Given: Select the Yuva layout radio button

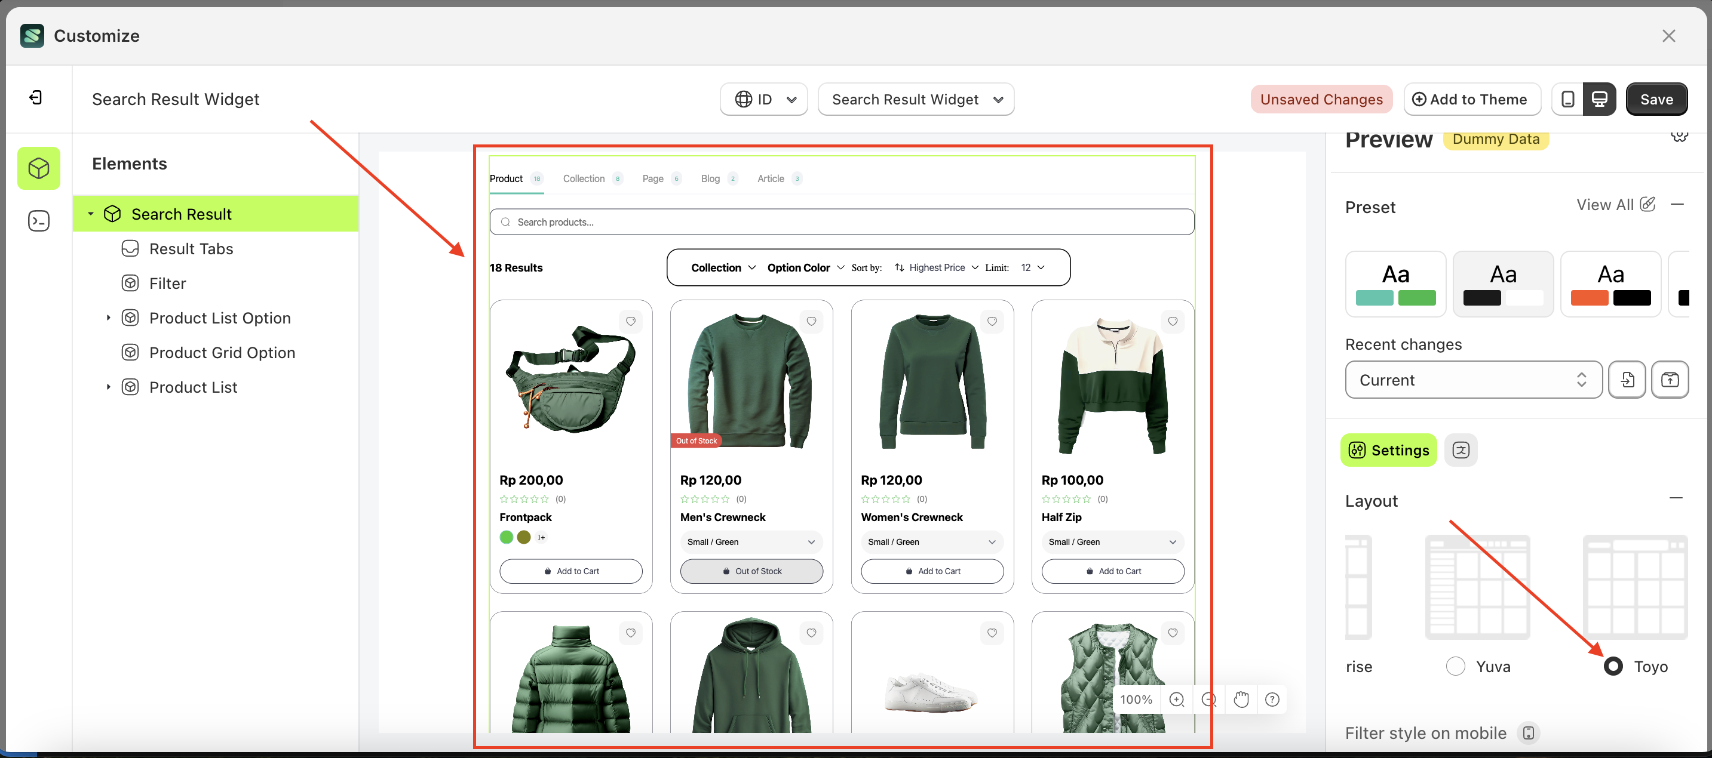Looking at the screenshot, I should [x=1456, y=666].
